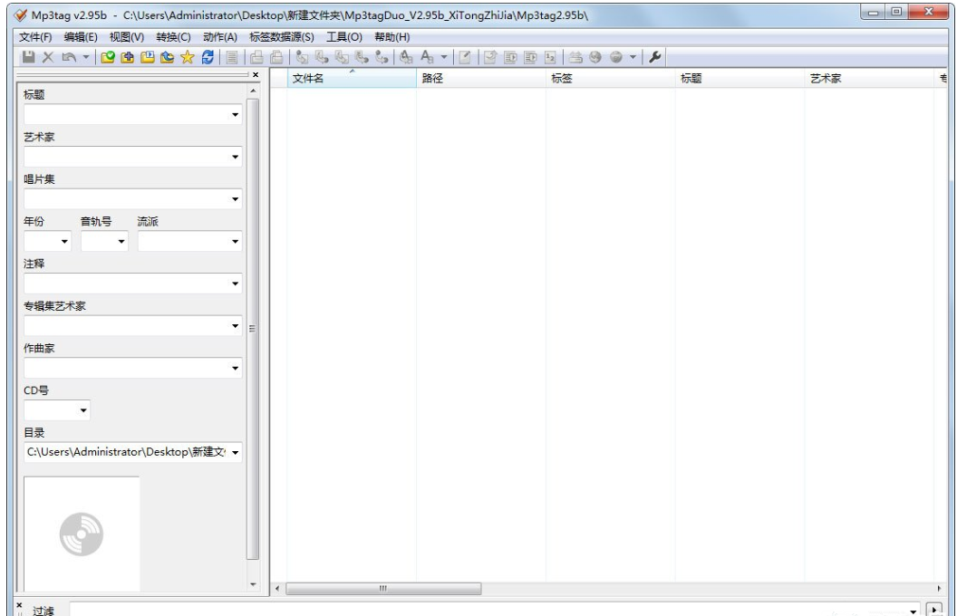Click the Tag sources globe icon

coord(616,57)
